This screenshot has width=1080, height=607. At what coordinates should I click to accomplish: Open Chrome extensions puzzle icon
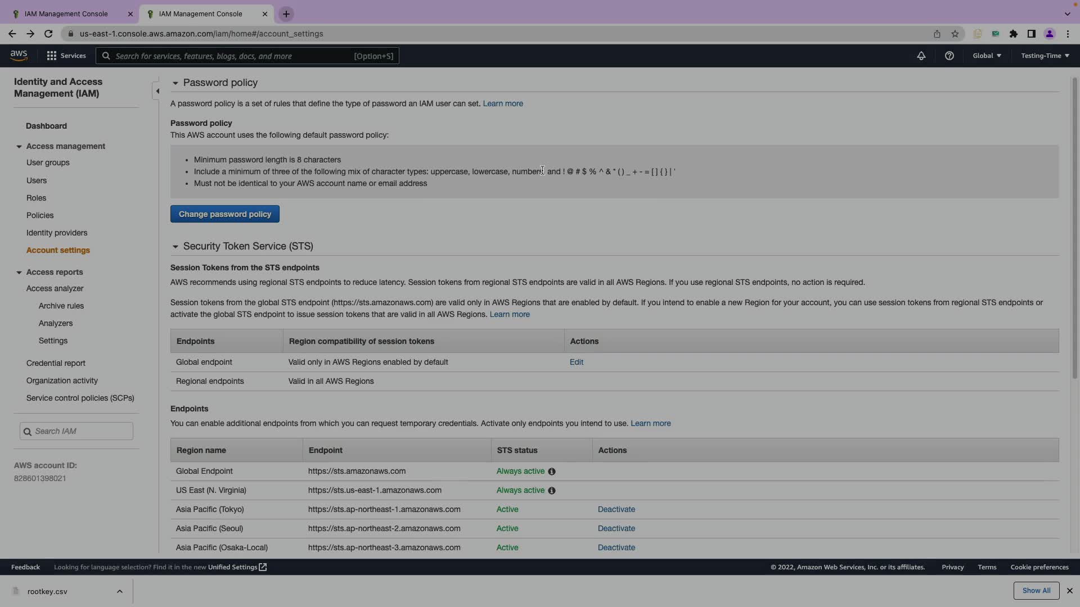tap(1013, 34)
